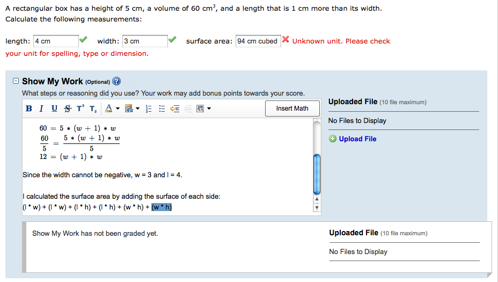Click the Upload File link

coord(357,139)
